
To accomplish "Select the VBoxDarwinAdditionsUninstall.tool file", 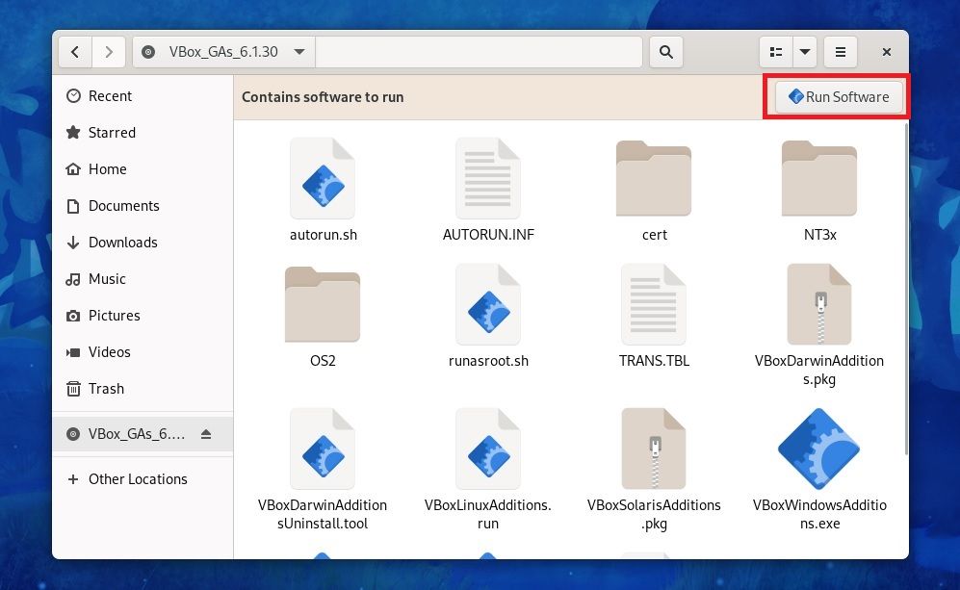I will [323, 449].
